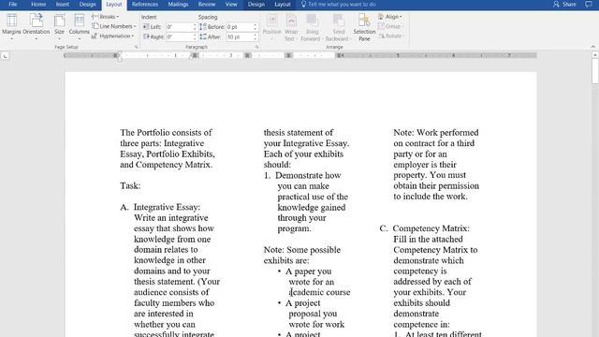Screen dimensions: 599x337
Task: Click the Spacing Before value field
Action: click(240, 27)
